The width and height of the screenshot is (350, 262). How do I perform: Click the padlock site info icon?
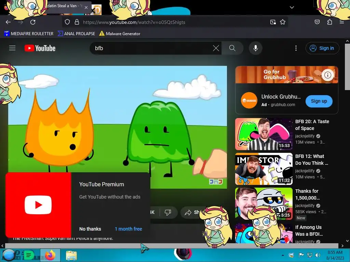click(77, 22)
